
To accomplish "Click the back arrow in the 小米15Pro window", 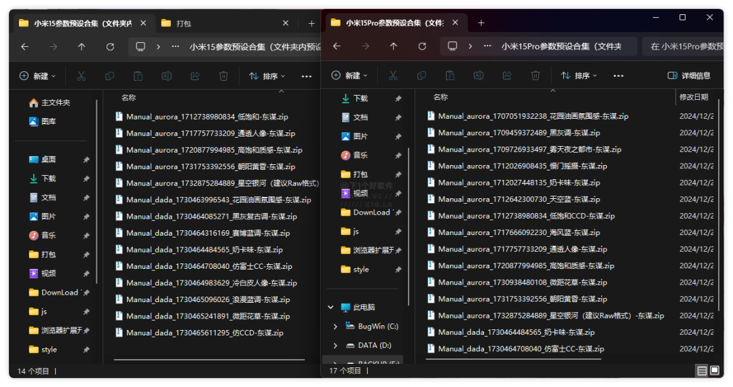I will coord(337,47).
